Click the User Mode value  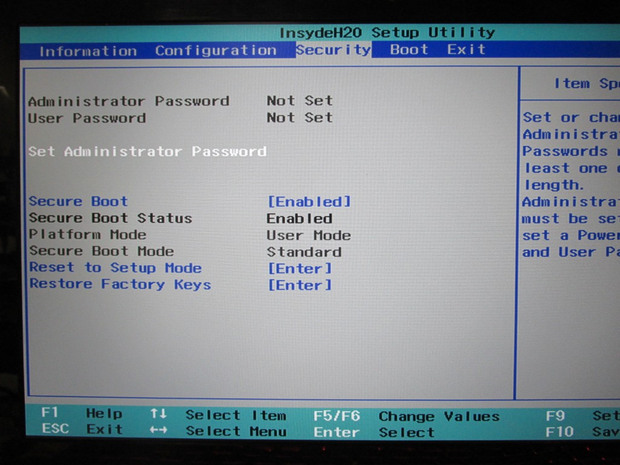[309, 236]
